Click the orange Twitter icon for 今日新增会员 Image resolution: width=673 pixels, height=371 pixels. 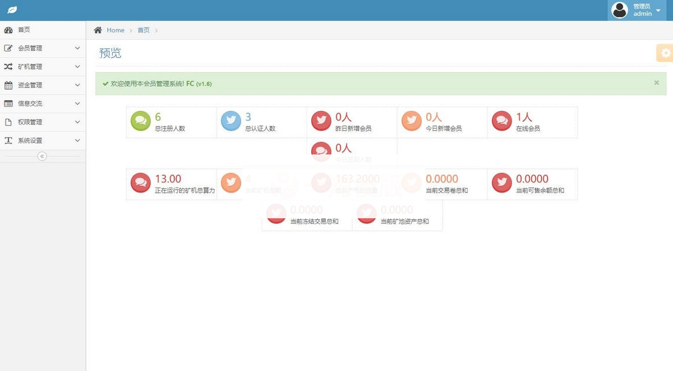click(x=412, y=121)
